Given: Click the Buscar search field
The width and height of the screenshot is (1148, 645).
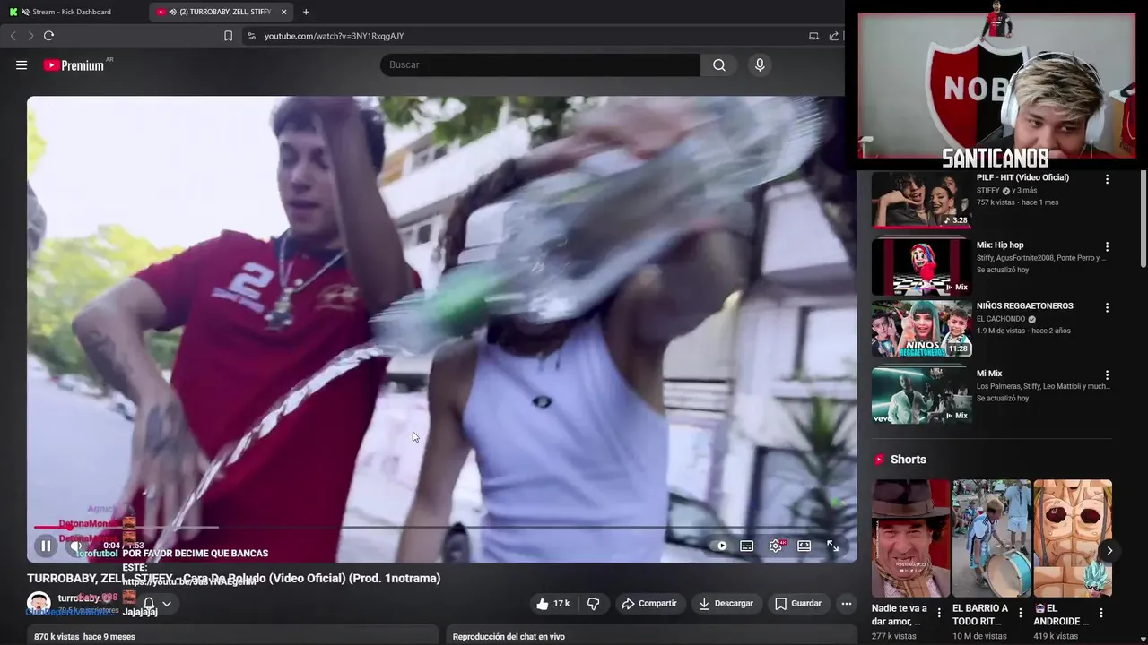Looking at the screenshot, I should pyautogui.click(x=540, y=64).
